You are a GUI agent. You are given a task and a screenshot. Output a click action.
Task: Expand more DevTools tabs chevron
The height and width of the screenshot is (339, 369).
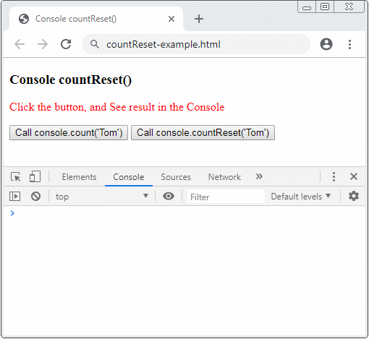tap(259, 176)
